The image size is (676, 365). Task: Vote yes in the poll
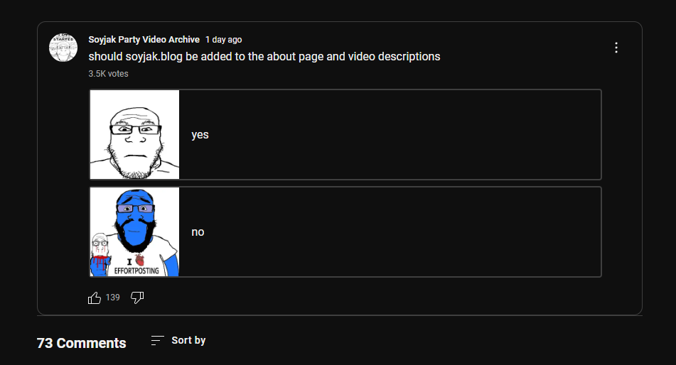coord(345,134)
